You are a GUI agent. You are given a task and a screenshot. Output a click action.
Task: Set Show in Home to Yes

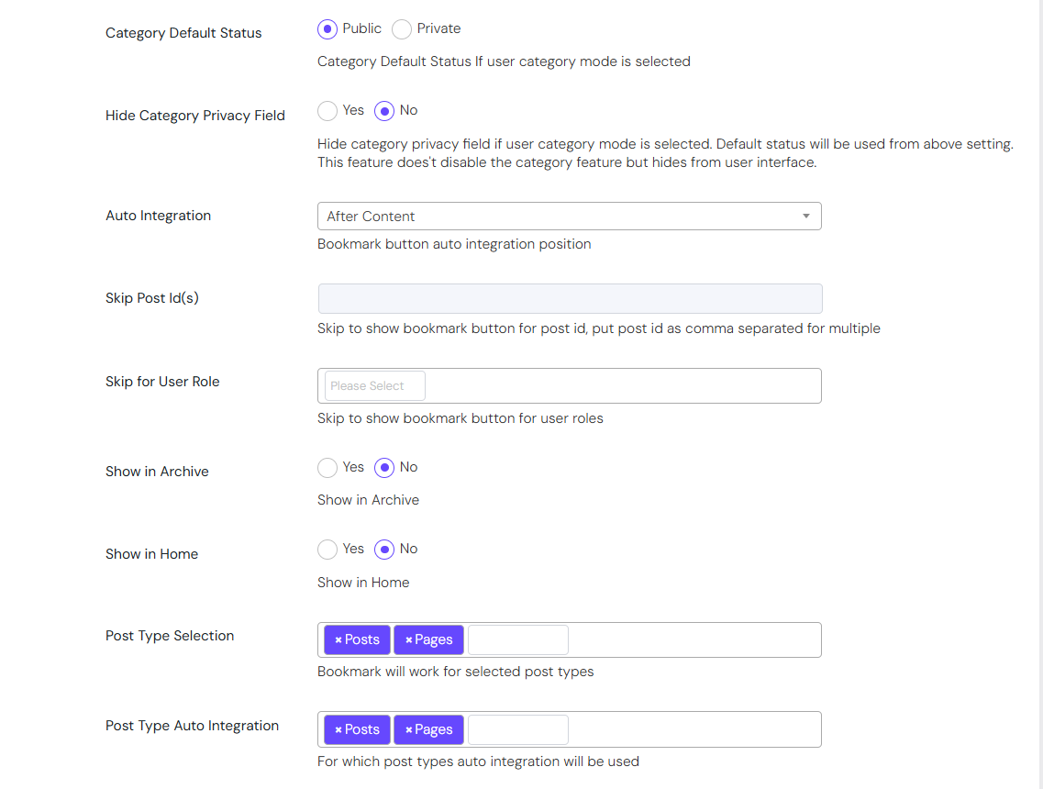[327, 550]
